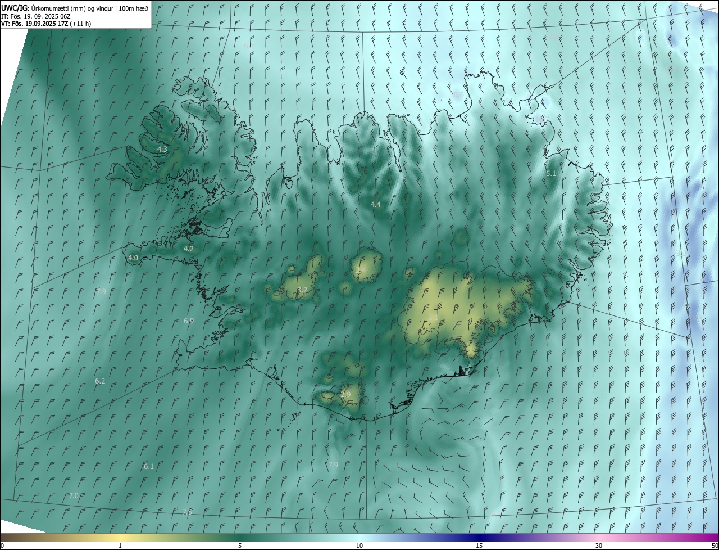Click the map value 4.2
719x550 pixels.
tap(189, 249)
